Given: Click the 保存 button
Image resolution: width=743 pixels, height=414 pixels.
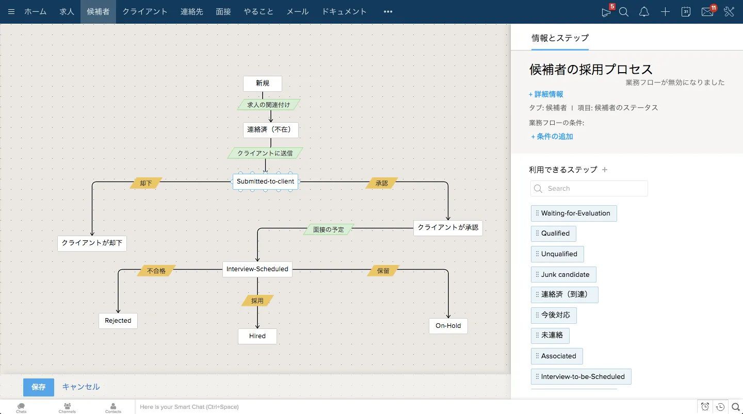Looking at the screenshot, I should coord(39,387).
